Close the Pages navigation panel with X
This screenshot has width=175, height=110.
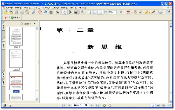[x=35, y=24]
